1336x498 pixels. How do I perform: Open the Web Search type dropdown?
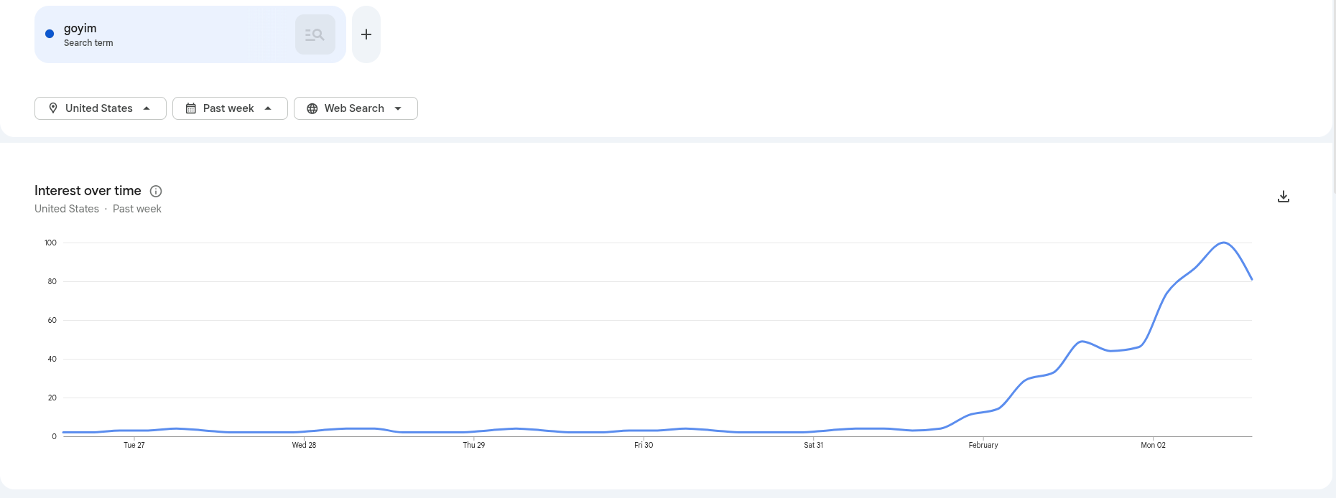coord(356,108)
